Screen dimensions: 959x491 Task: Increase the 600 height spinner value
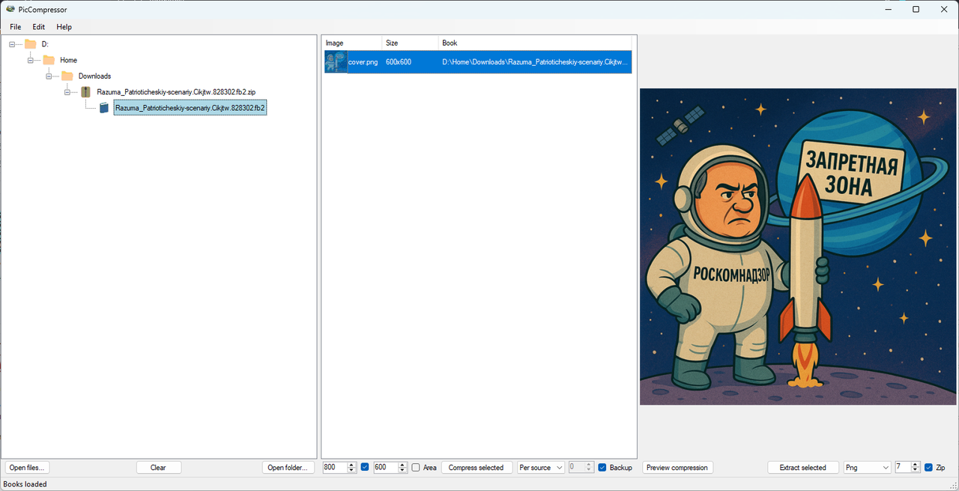402,464
